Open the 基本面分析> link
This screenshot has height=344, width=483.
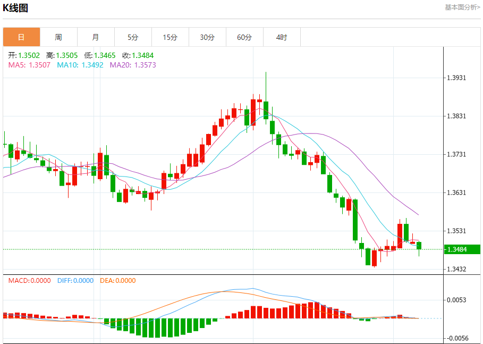(462, 7)
